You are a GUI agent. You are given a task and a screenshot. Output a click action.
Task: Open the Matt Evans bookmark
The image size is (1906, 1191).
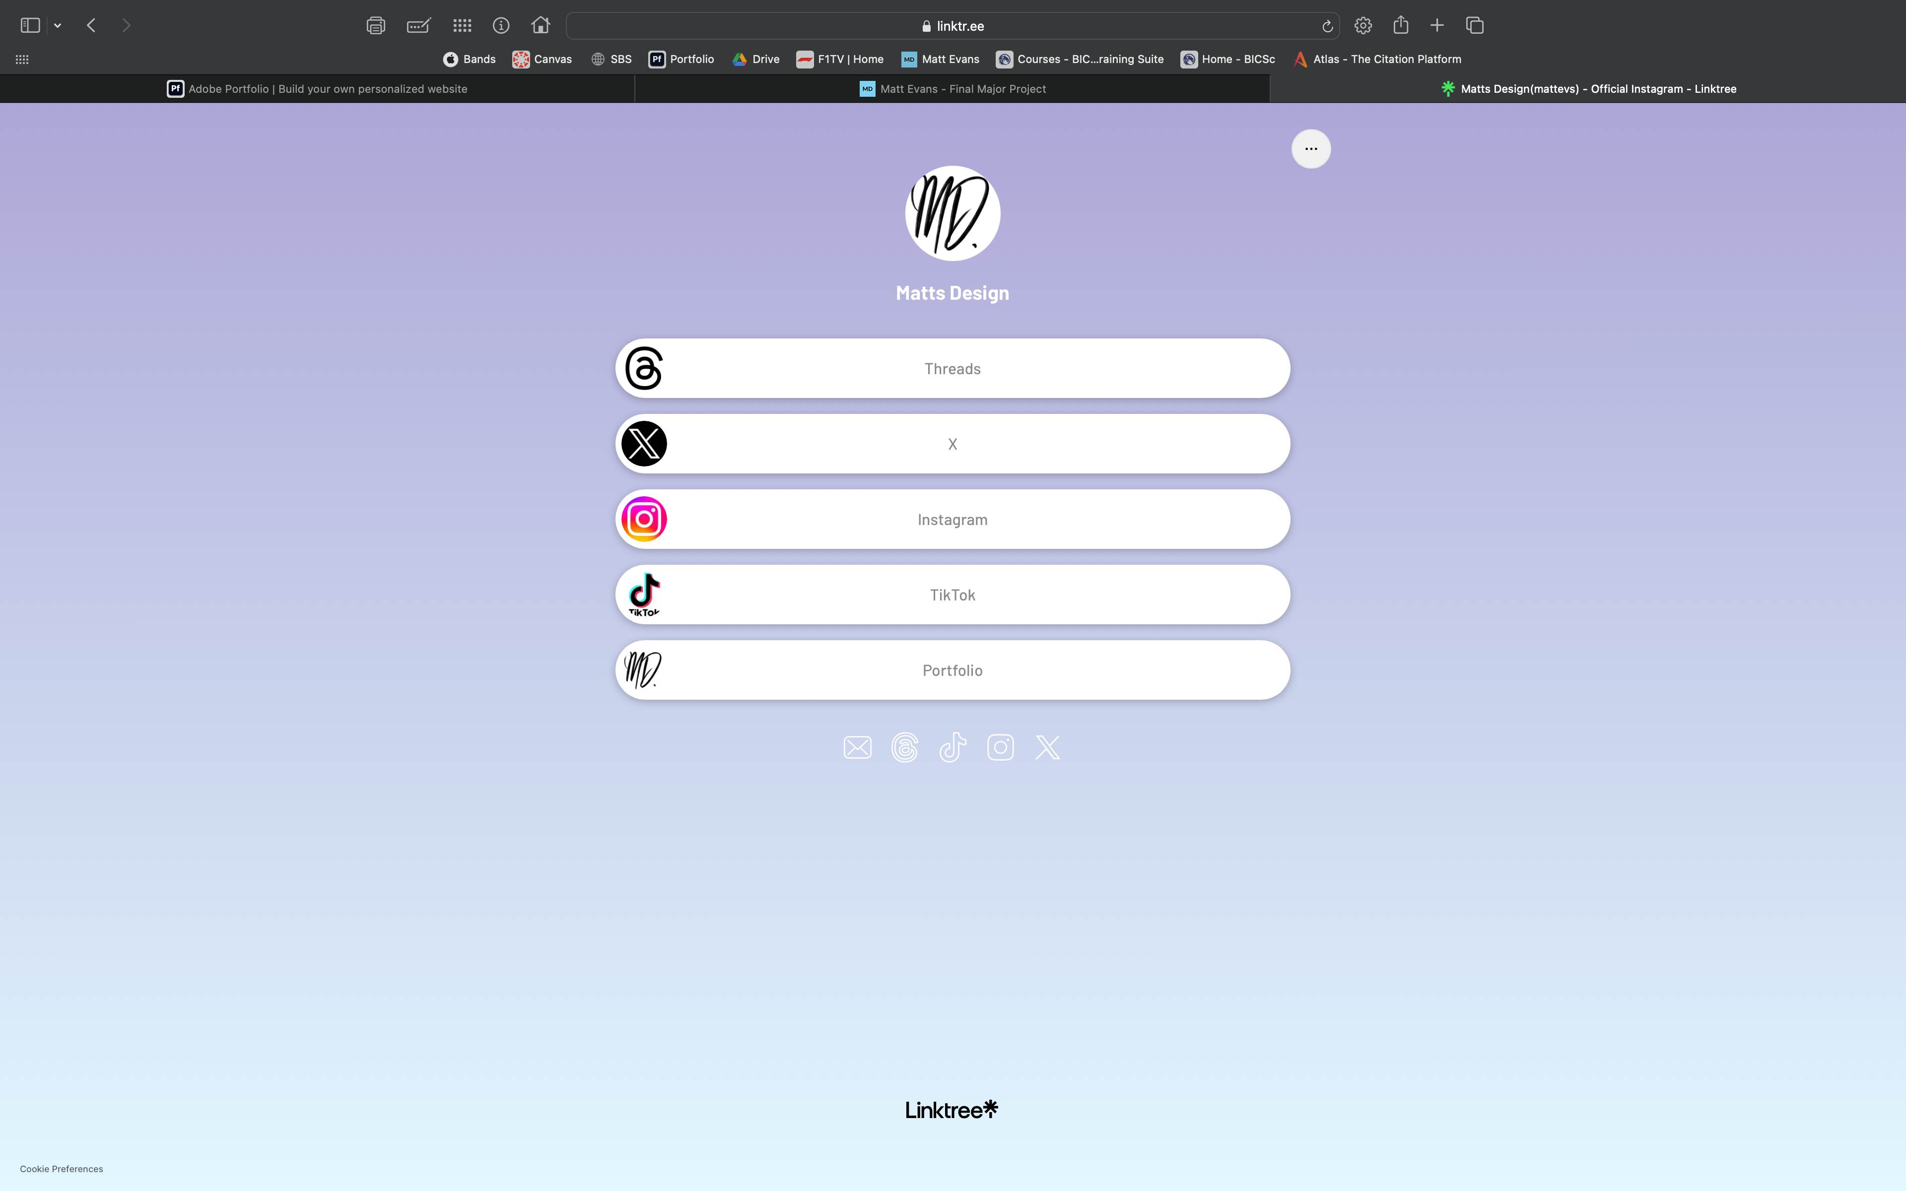tap(941, 59)
